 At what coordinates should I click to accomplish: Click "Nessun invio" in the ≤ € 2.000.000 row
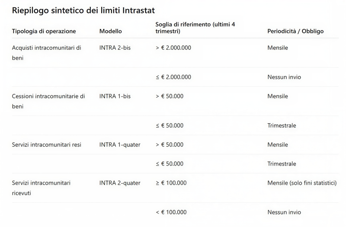(284, 77)
